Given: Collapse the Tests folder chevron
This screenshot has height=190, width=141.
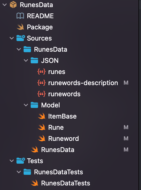Looking at the screenshot, I should (12, 161).
